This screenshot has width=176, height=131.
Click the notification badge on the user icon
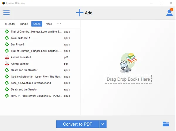172,10
